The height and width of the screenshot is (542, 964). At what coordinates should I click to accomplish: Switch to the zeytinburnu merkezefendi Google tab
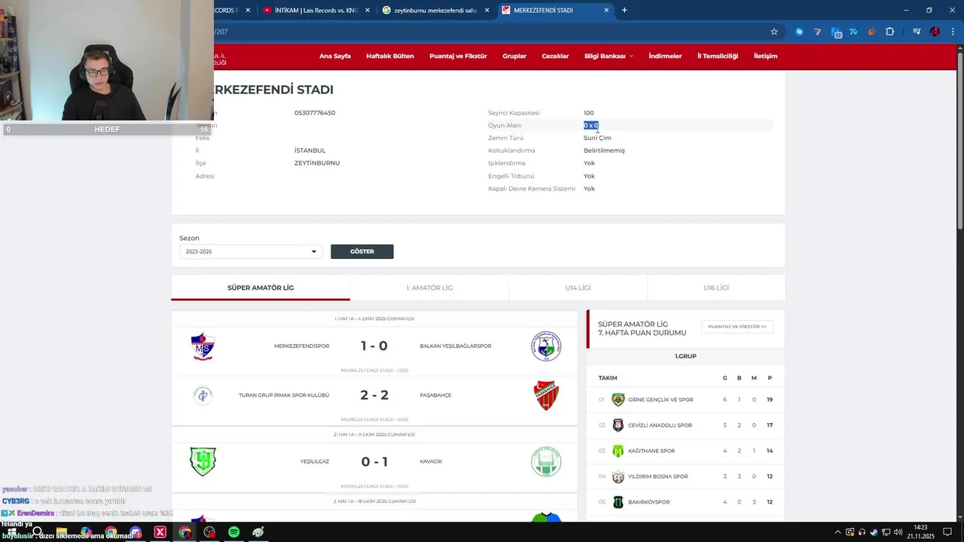pyautogui.click(x=435, y=11)
